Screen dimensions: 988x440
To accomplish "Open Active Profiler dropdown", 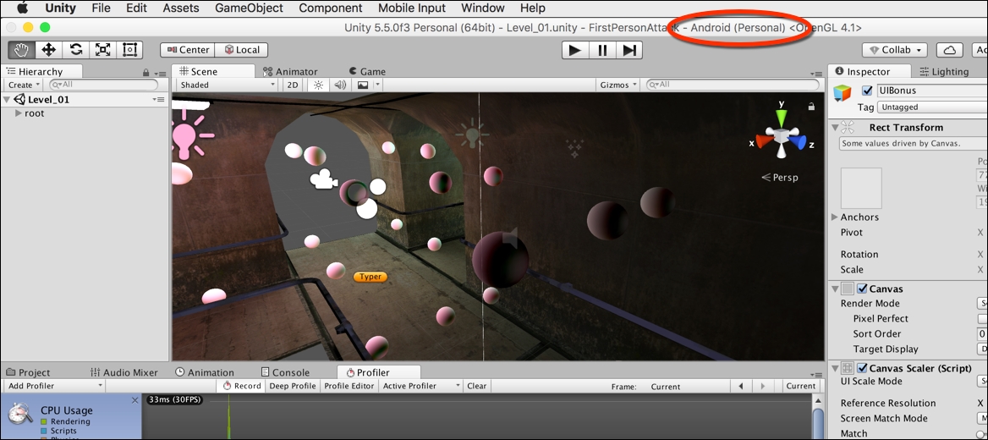I will 421,386.
